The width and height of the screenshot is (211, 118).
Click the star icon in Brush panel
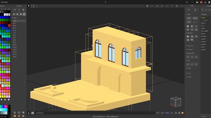click(17, 14)
